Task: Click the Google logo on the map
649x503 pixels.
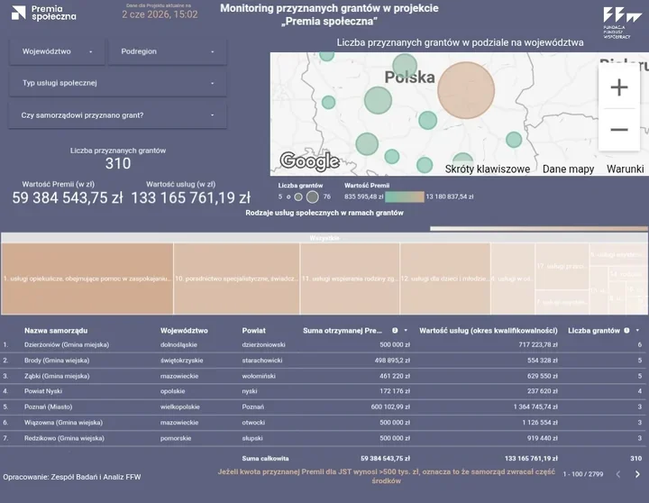Action: (309, 161)
